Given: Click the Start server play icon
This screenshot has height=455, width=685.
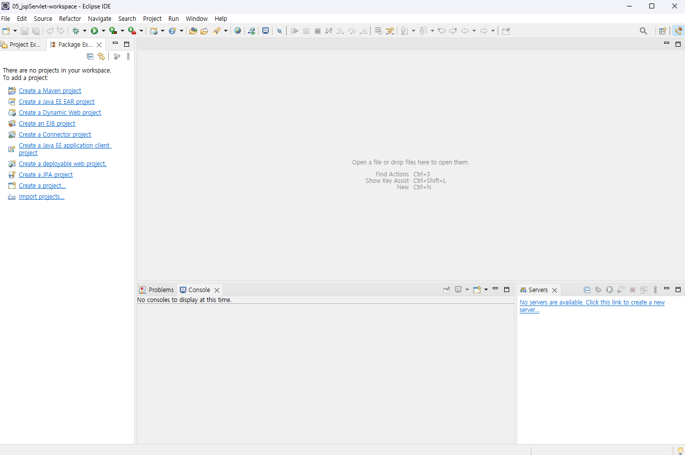Looking at the screenshot, I should point(609,290).
